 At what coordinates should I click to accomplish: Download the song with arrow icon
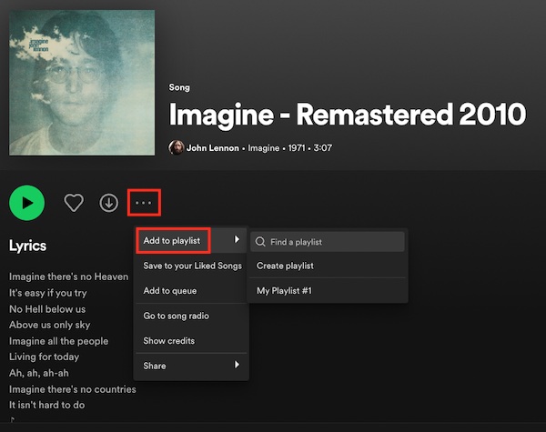pyautogui.click(x=109, y=203)
